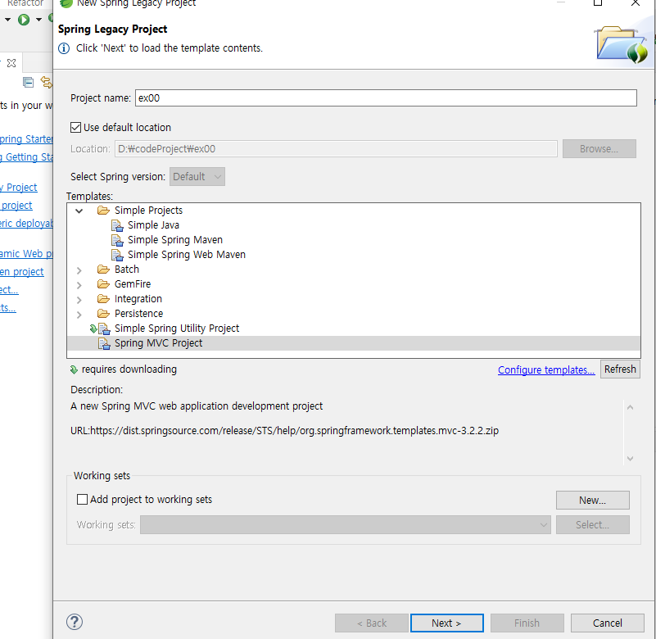Expand the Batch tree node
Image resolution: width=656 pixels, height=639 pixels.
point(79,270)
